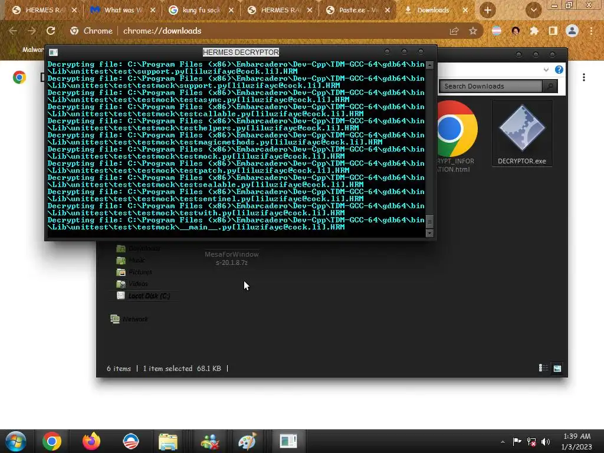This screenshot has width=604, height=453.
Task: Open the volume speaker tray icon
Action: click(546, 442)
